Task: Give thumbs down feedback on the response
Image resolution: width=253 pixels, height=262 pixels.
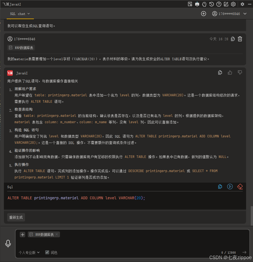Action: pos(240,72)
